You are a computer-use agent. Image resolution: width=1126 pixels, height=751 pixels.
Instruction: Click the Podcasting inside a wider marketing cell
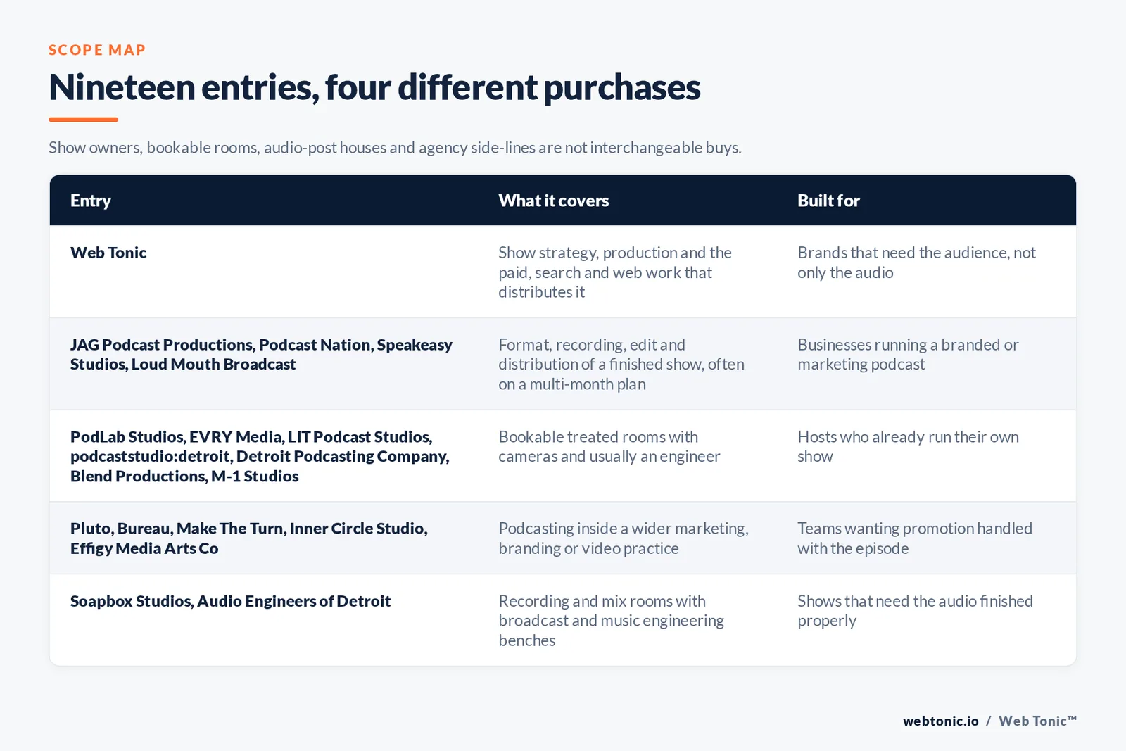(624, 538)
